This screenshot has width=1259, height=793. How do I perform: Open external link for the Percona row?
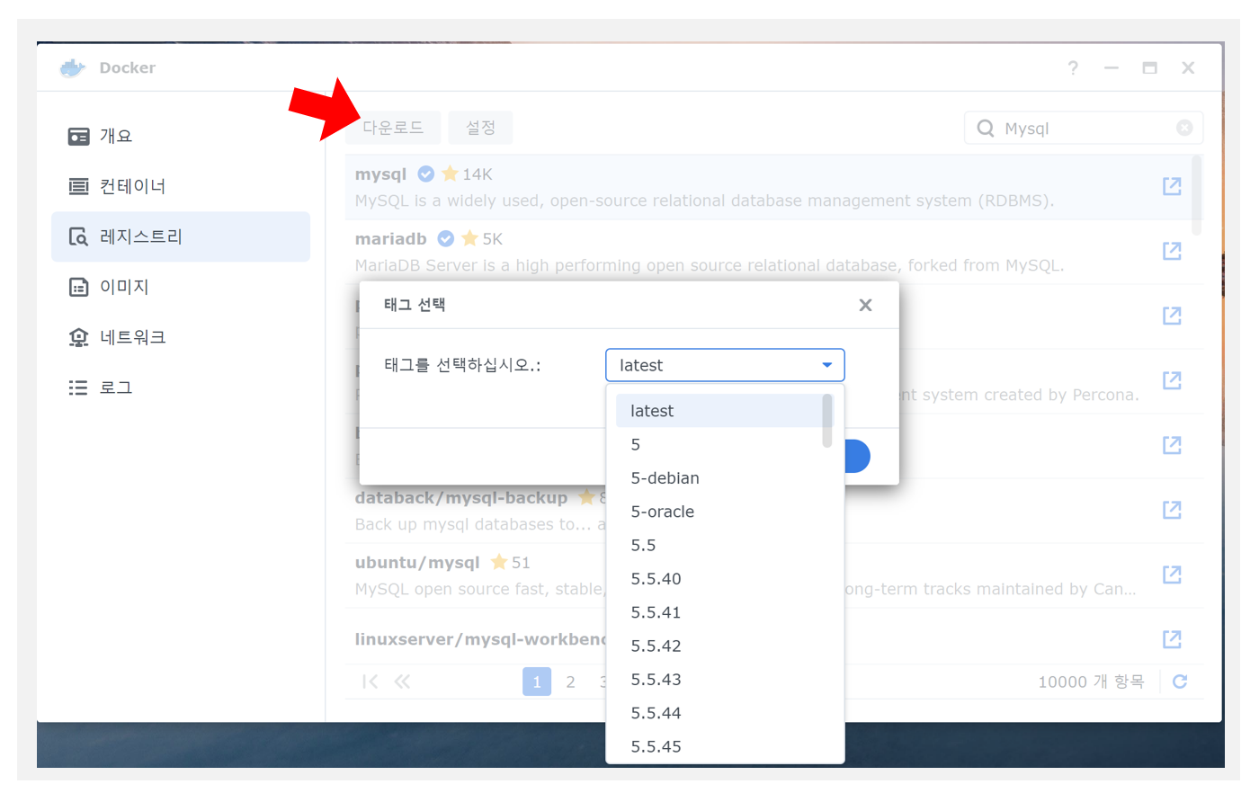tap(1172, 380)
